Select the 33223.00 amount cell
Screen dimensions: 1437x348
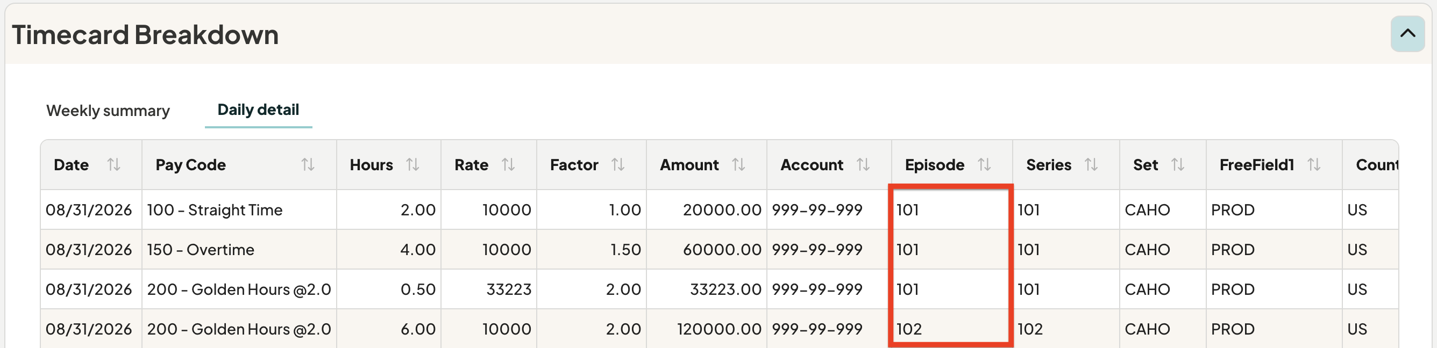coord(707,289)
